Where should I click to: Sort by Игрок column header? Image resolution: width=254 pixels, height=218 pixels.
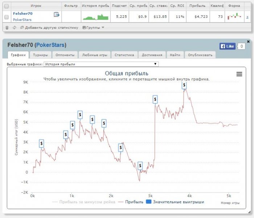pyautogui.click(x=36, y=6)
